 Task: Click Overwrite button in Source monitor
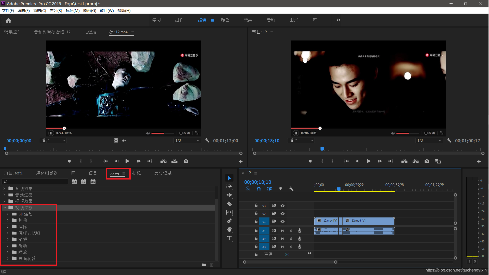click(x=174, y=161)
